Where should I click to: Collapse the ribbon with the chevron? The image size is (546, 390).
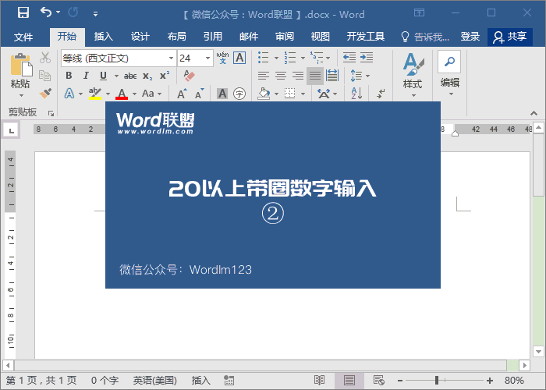(534, 113)
